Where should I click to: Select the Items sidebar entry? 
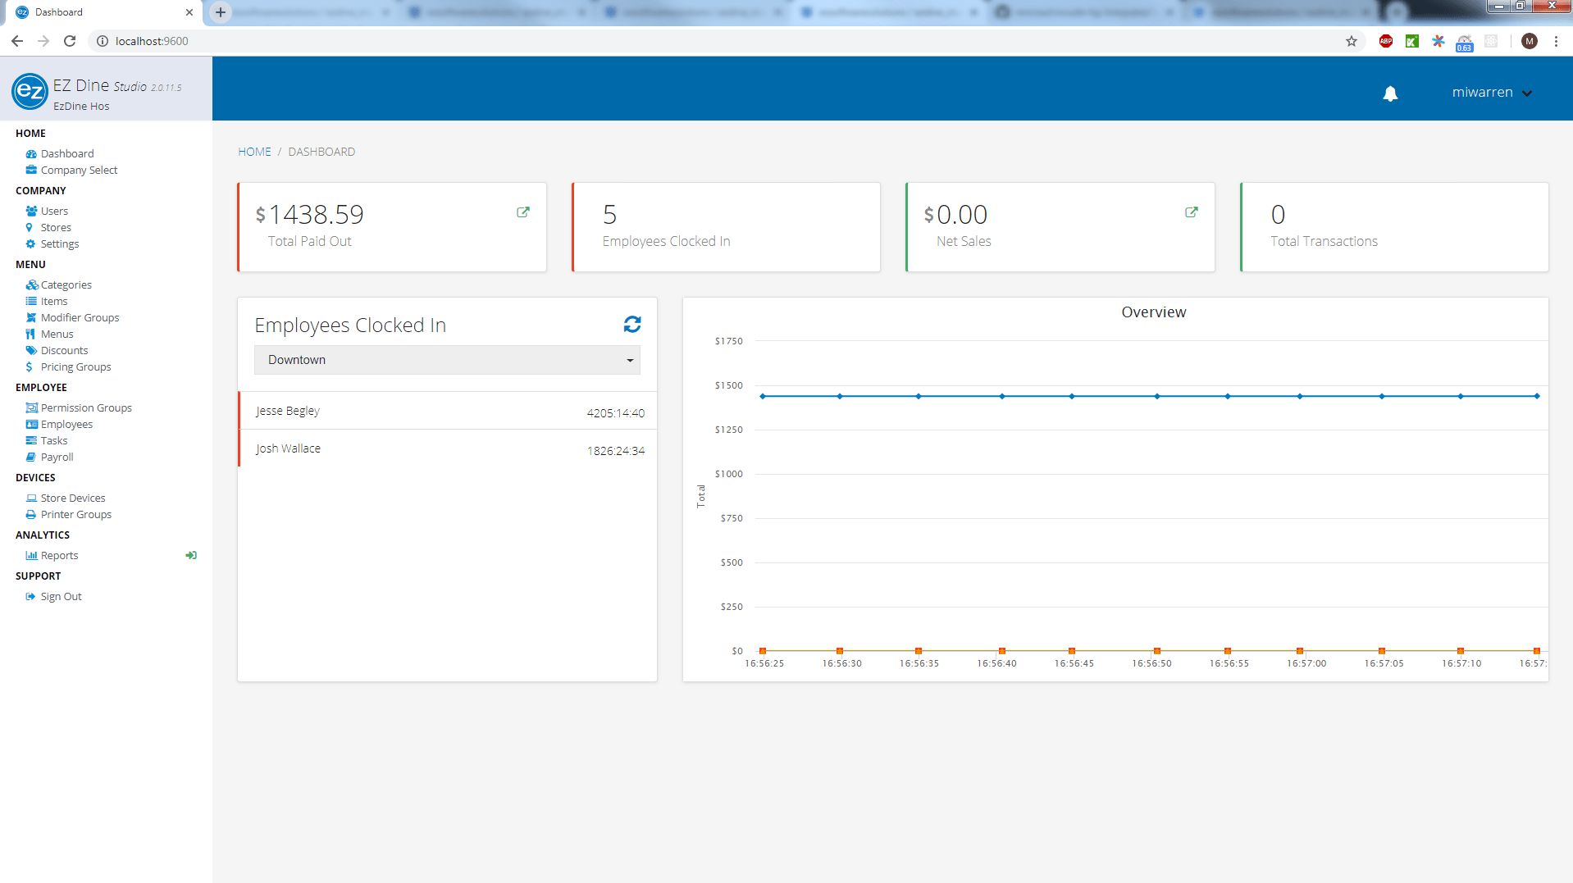click(52, 301)
